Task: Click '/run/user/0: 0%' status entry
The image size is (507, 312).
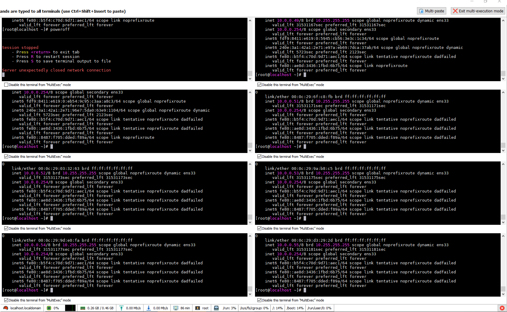Action: 319,308
